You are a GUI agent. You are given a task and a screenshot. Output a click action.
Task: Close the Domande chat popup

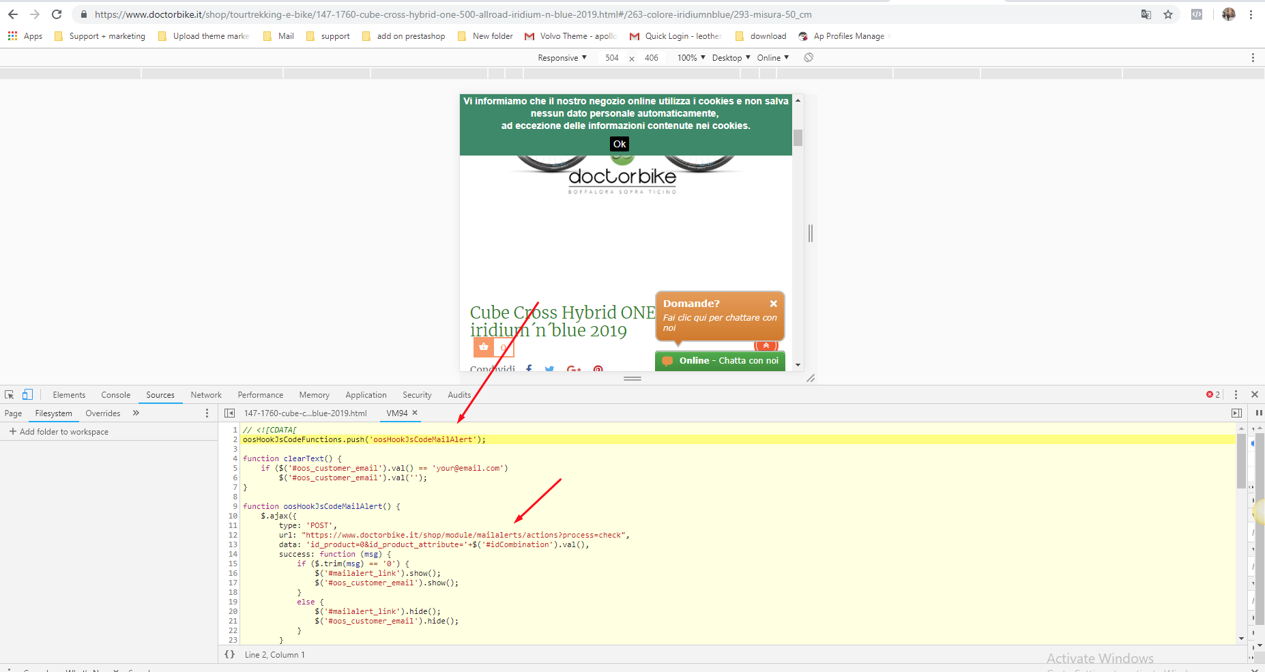(774, 304)
